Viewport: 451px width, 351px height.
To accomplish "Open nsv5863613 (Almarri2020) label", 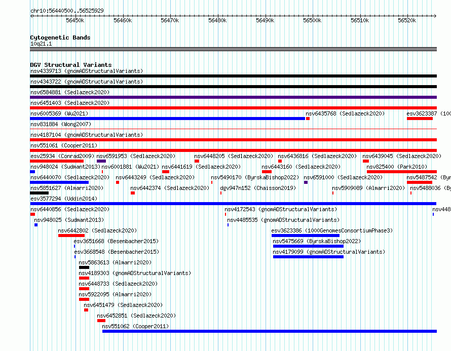I will coord(115,262).
